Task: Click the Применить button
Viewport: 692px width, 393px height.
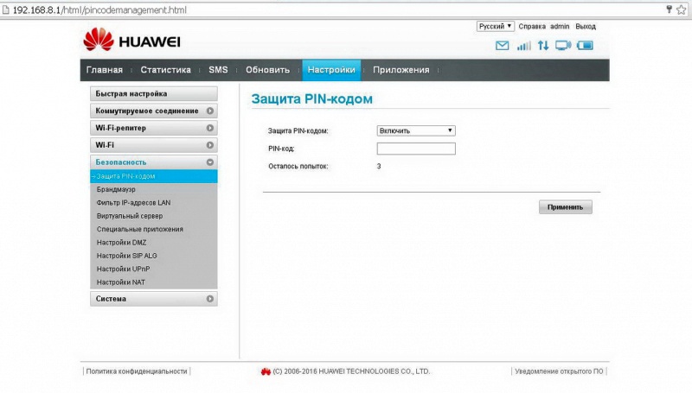Action: pyautogui.click(x=566, y=207)
